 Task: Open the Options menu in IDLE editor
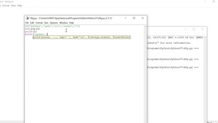click(x=54, y=23)
